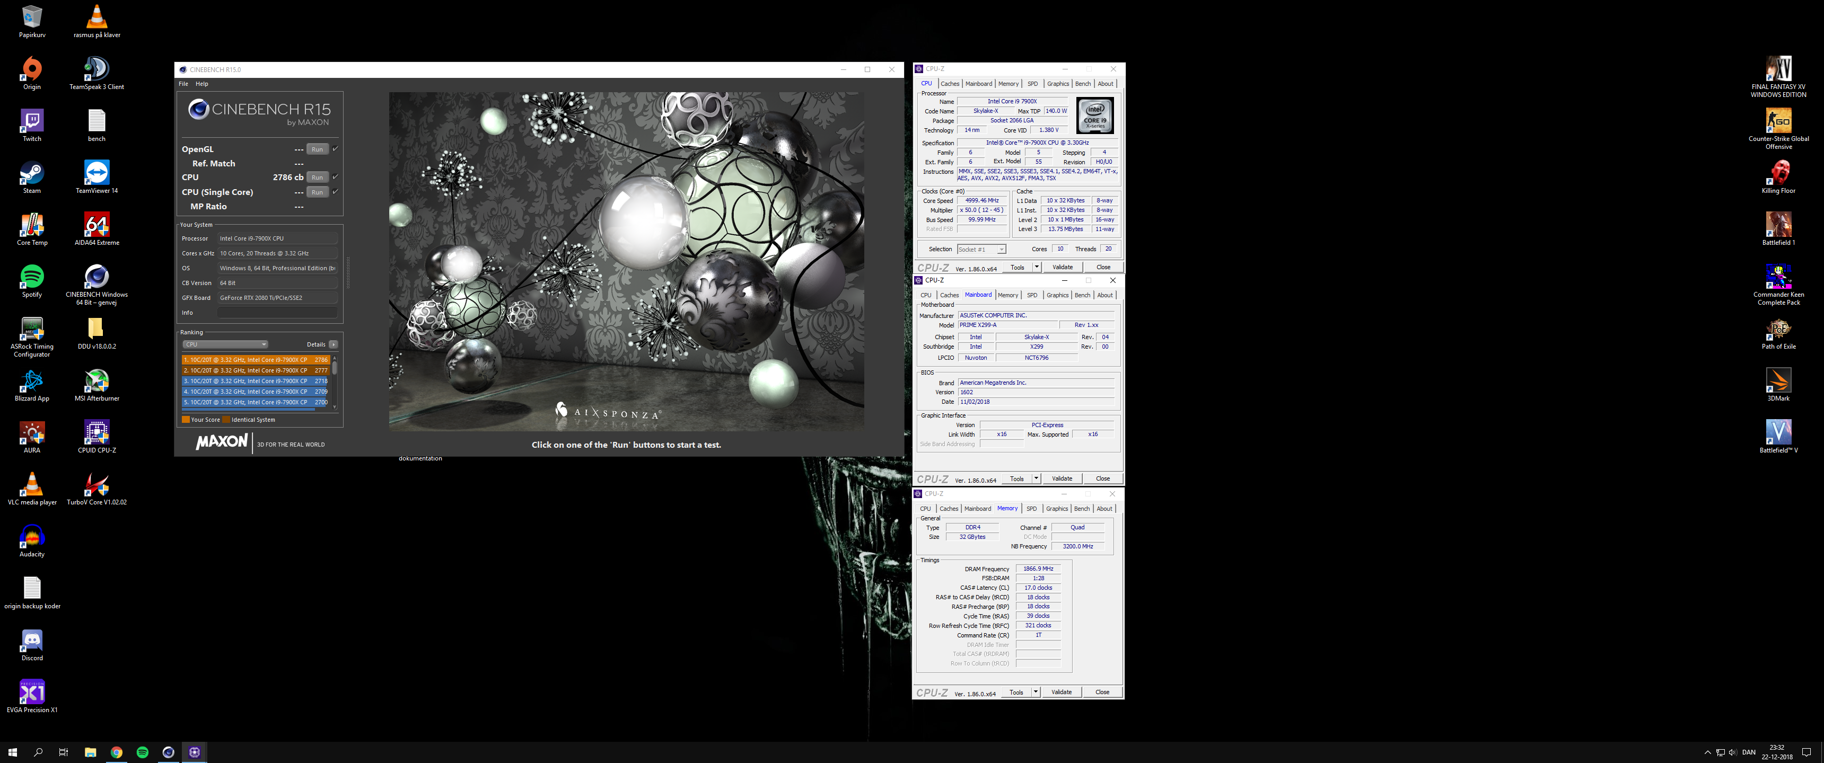
Task: Open Tools dropdown arrow in Memory CPU-Z window
Action: click(1035, 692)
